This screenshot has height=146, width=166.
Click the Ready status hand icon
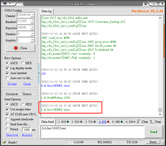click(x=4, y=142)
